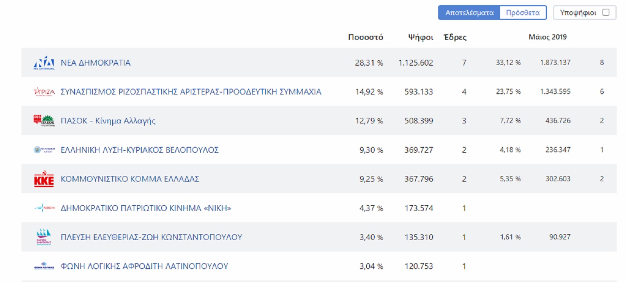This screenshot has width=626, height=282.
Task: Open ΣΥΝΑΣΠΙΣΜΟΣ ΡΙΖΟΣΠΑΣΤΙΚΗΣ ΑΡΙΣΤΕΡΑΣ party name
Action: pos(191,92)
